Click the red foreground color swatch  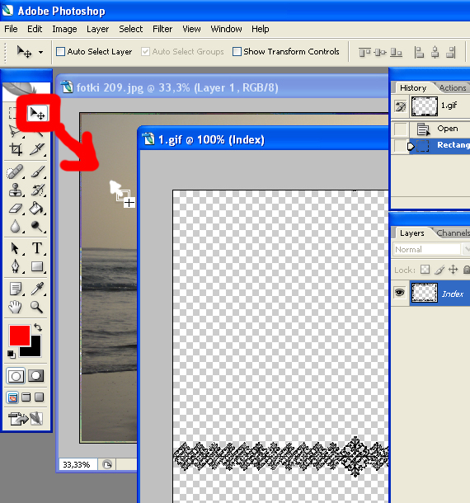(x=20, y=336)
